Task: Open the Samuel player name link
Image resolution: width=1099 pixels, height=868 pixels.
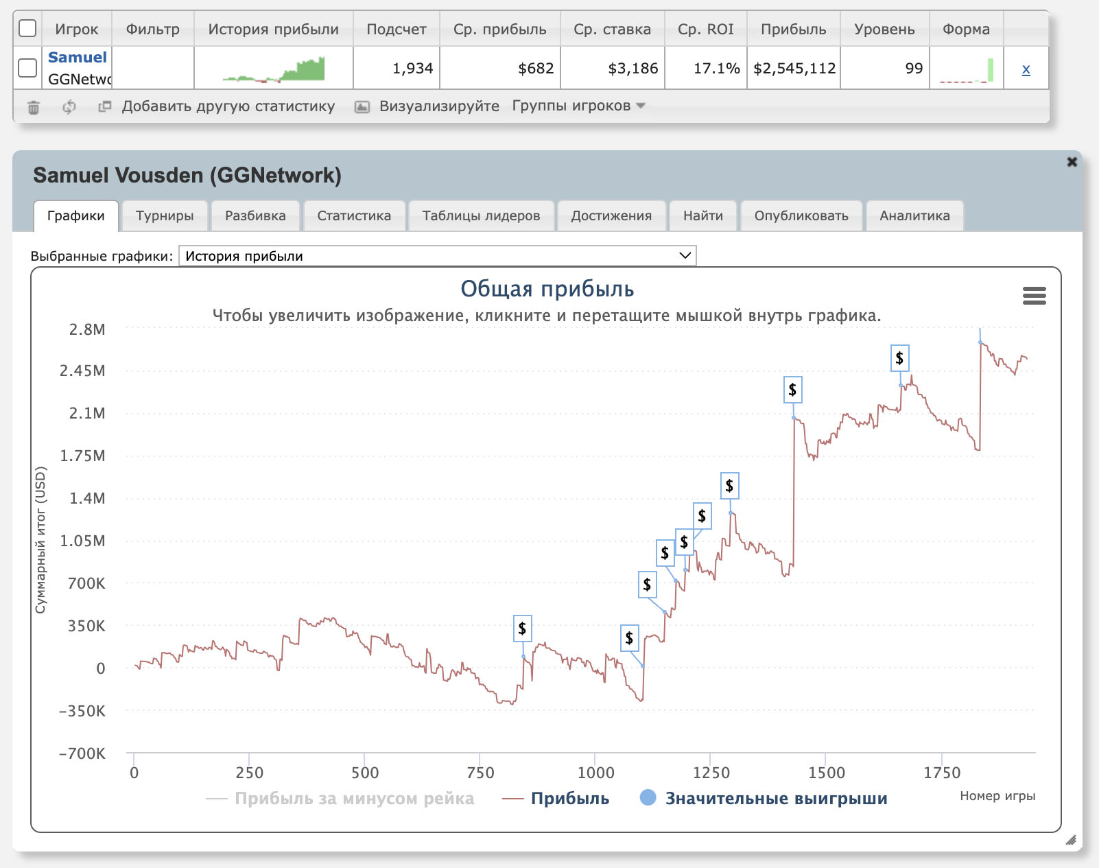Action: pyautogui.click(x=78, y=58)
